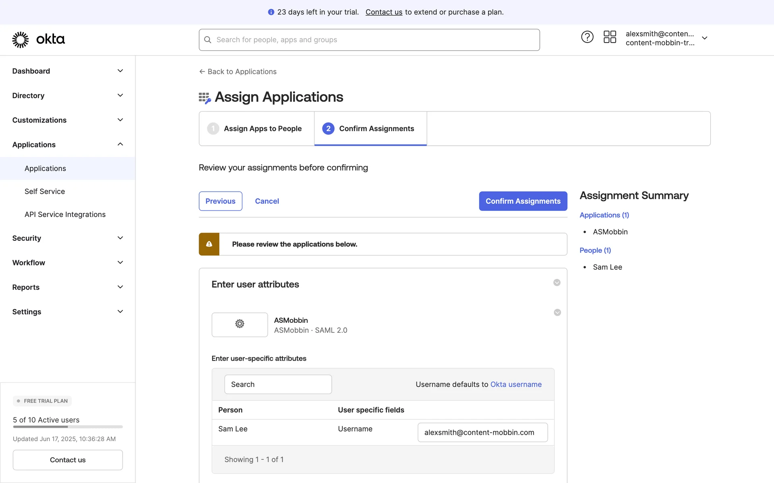Image resolution: width=774 pixels, height=483 pixels.
Task: Click the Okta sunburst logo
Action: (x=20, y=39)
